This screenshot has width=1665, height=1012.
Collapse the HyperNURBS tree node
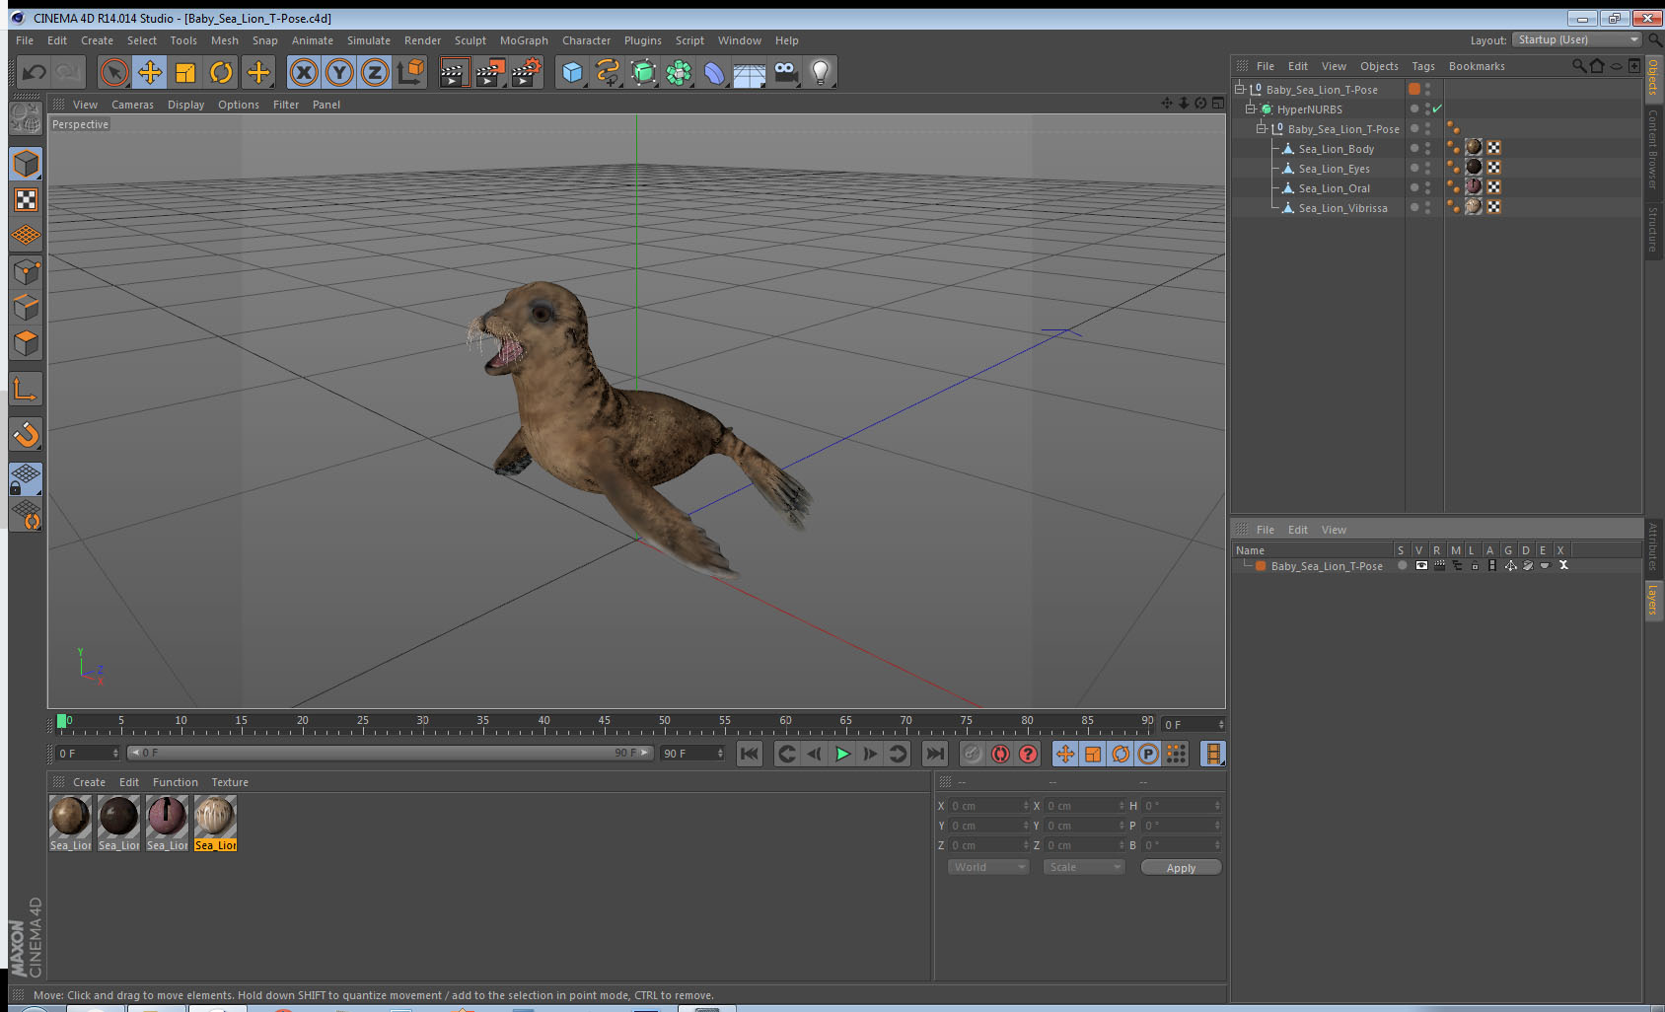[x=1251, y=108]
